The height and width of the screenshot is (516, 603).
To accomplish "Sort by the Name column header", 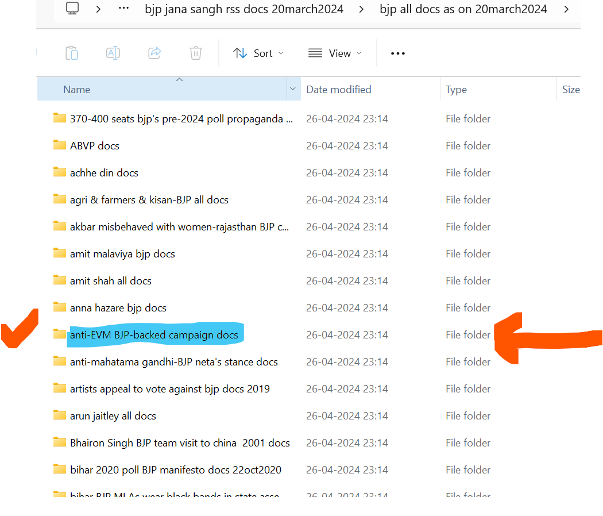I will point(162,89).
